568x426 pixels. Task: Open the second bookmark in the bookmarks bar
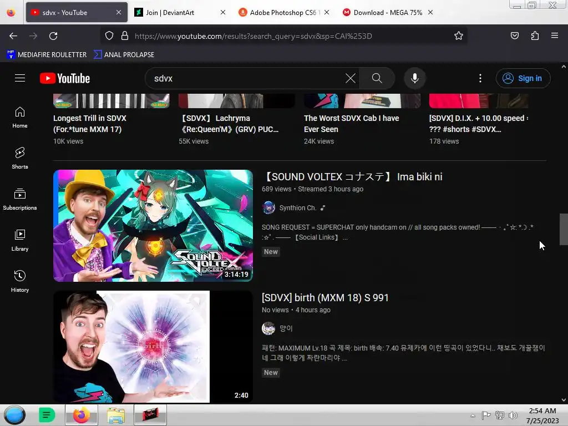click(x=124, y=54)
